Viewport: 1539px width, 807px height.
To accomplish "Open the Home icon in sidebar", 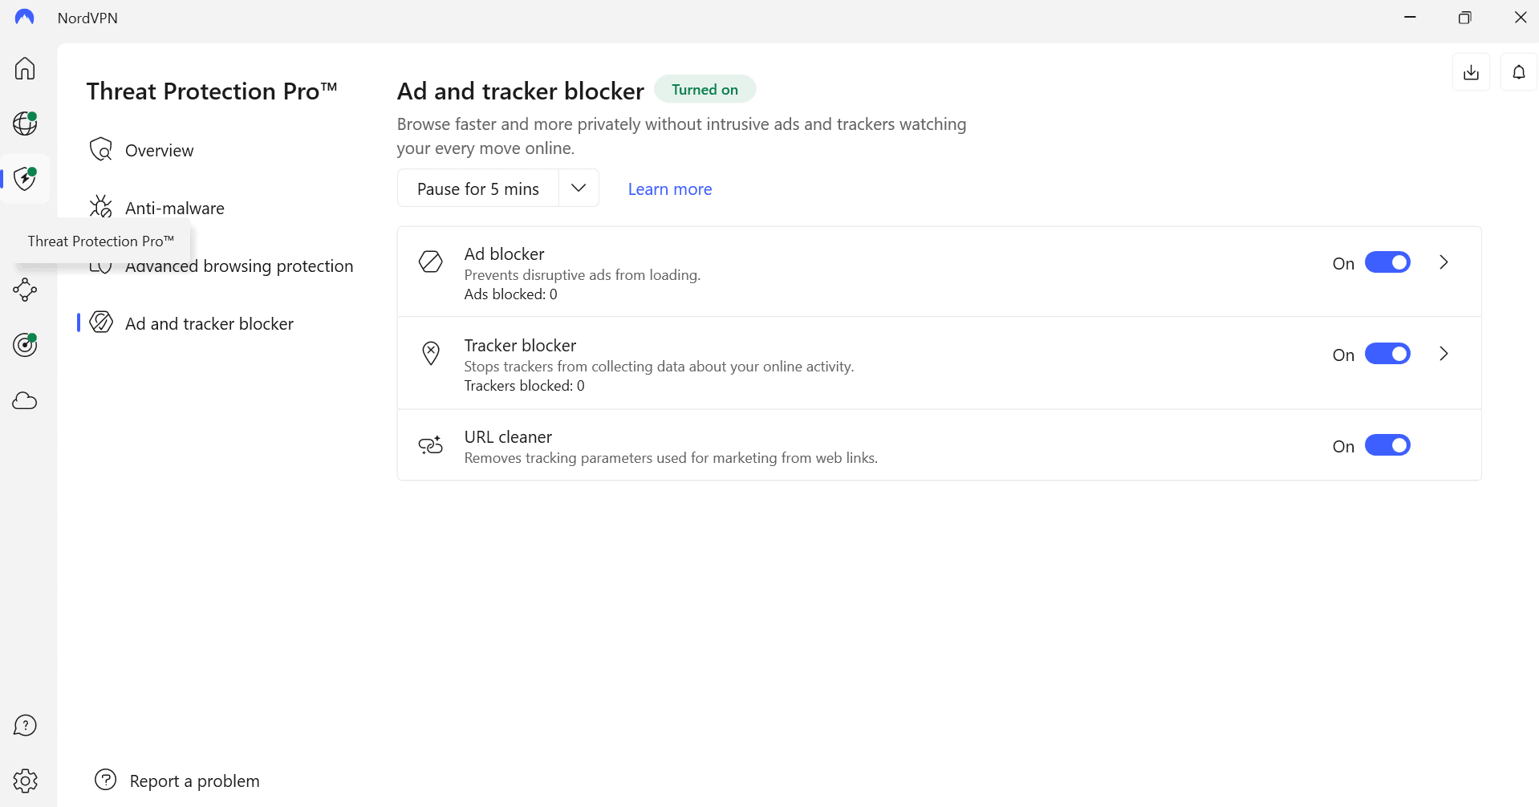I will [25, 68].
